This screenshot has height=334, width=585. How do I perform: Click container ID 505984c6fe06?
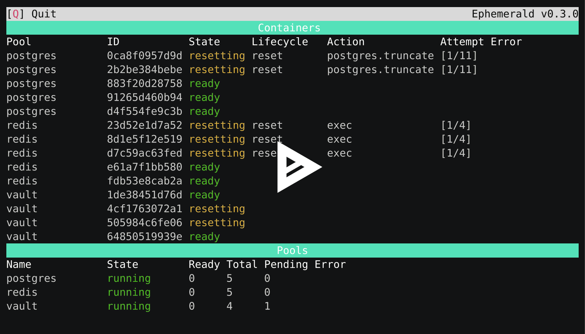click(x=144, y=223)
